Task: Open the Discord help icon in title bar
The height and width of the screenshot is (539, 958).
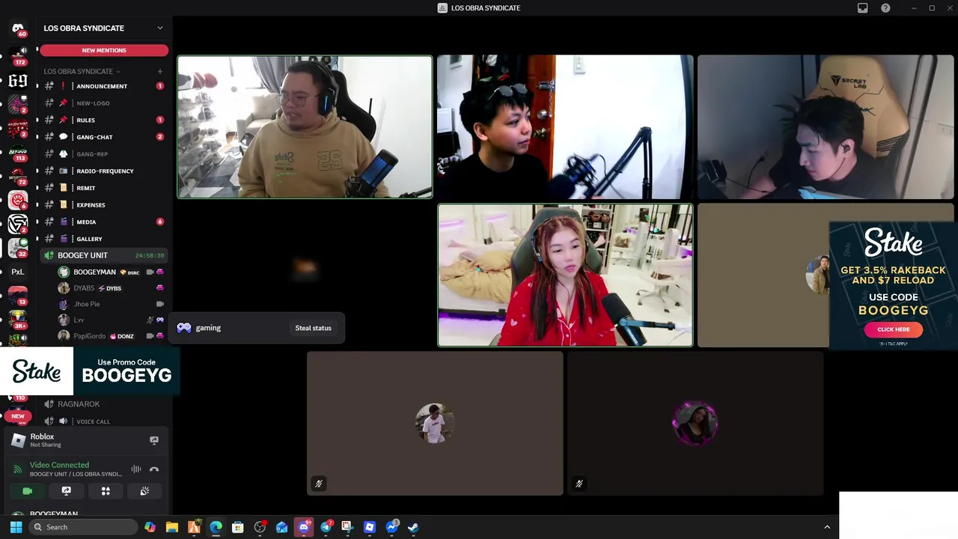Action: pos(885,7)
